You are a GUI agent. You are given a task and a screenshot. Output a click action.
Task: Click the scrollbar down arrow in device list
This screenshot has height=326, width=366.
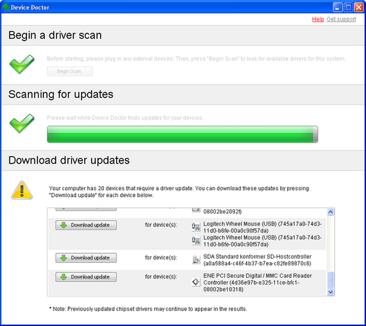(x=331, y=292)
